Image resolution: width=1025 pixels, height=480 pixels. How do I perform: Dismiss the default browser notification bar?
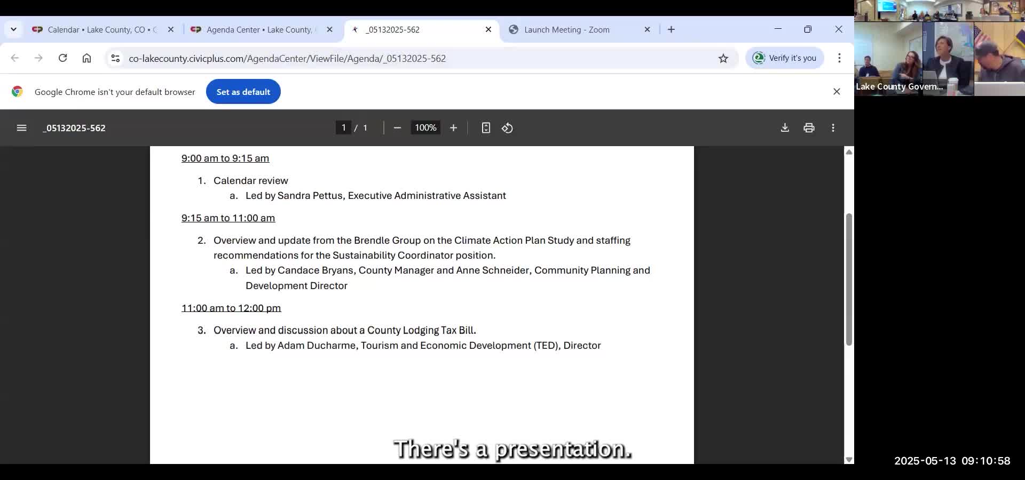tap(837, 92)
